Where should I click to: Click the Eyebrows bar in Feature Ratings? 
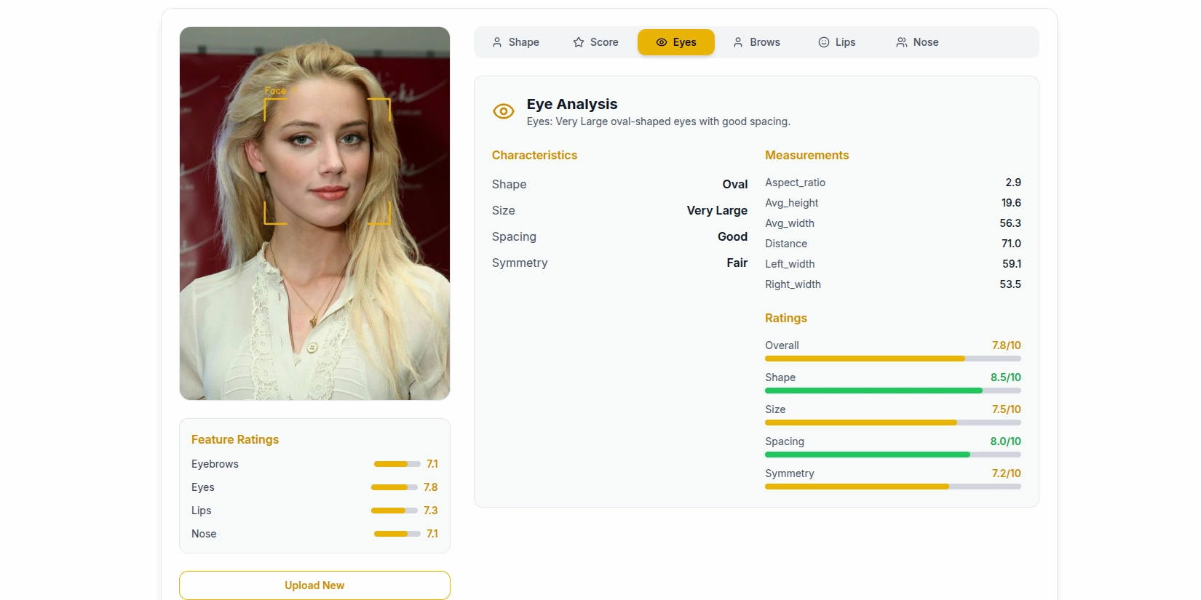(x=397, y=464)
